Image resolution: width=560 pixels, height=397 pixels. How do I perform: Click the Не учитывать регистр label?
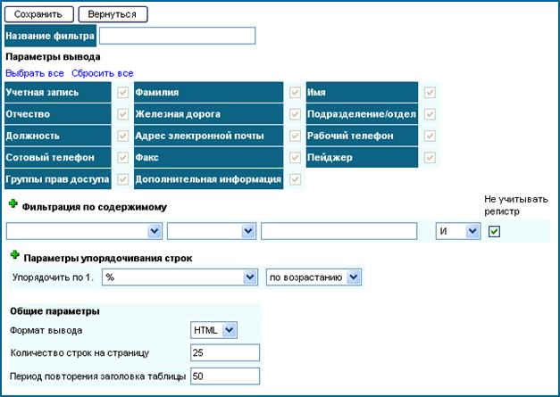click(x=516, y=205)
